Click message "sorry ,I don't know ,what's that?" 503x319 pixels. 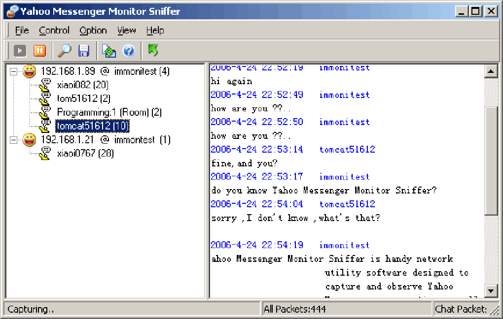(296, 218)
